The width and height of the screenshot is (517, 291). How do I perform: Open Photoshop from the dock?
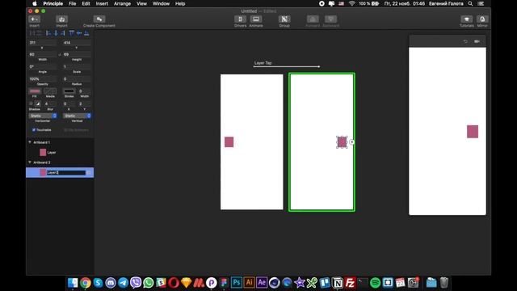click(x=237, y=283)
